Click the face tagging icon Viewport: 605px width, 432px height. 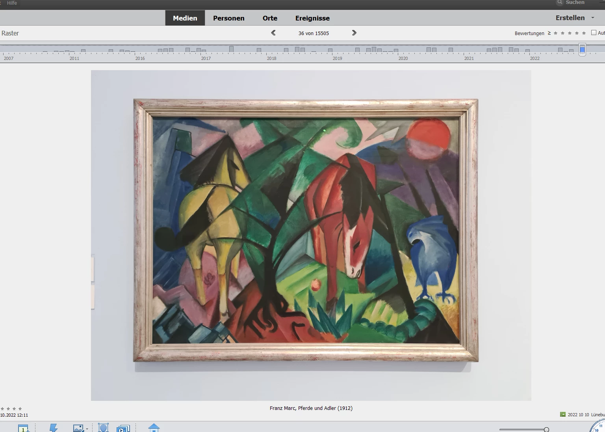click(103, 428)
